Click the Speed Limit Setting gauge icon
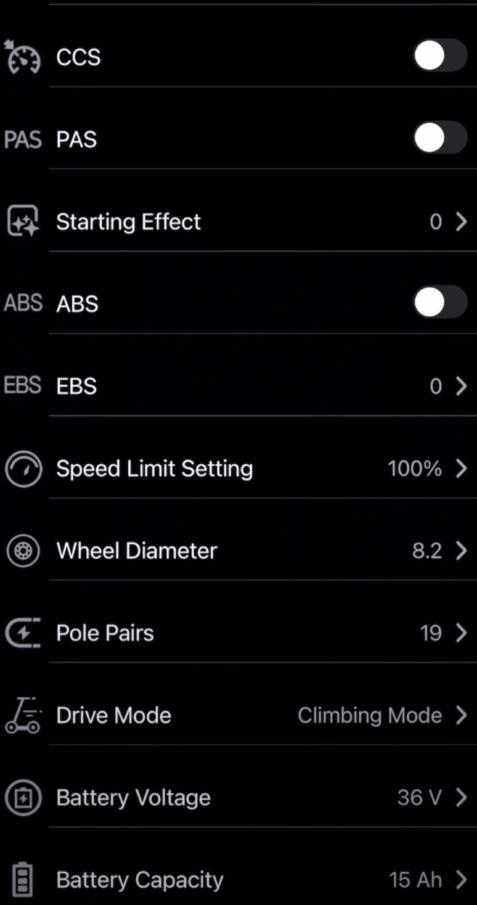This screenshot has width=477, height=905. click(x=23, y=469)
